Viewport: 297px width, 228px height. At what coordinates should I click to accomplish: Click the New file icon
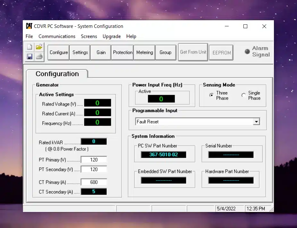click(x=30, y=47)
